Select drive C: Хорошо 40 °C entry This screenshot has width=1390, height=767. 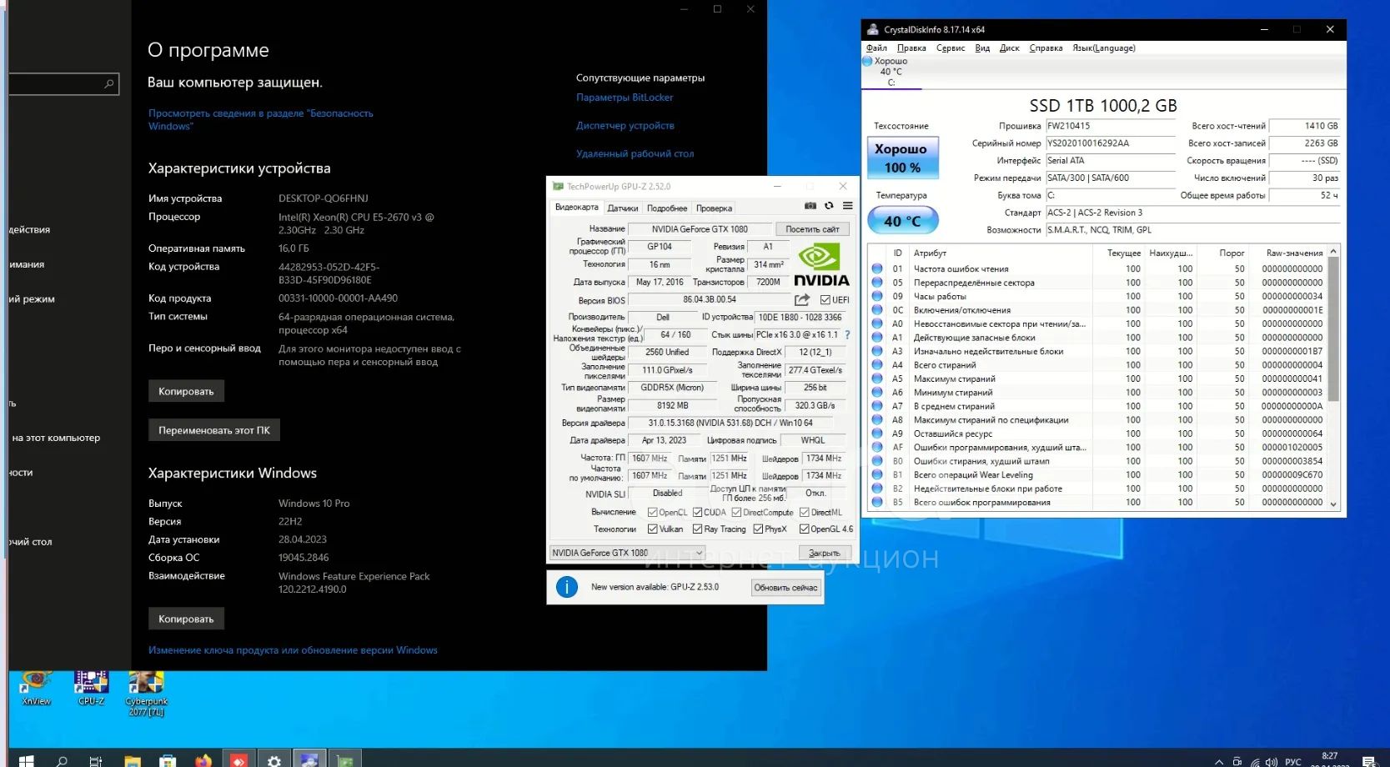[891, 72]
